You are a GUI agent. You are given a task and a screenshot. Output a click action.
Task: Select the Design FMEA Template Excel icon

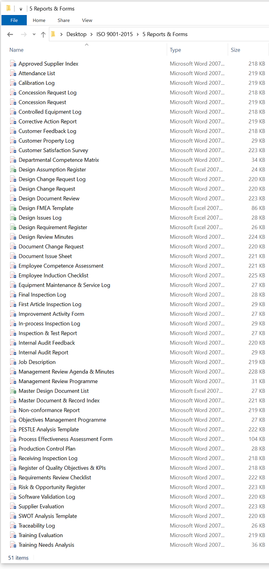(13, 208)
